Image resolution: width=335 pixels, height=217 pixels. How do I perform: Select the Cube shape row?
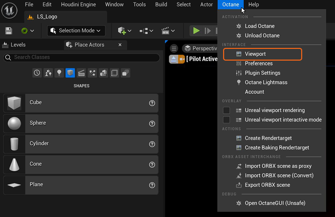pos(81,103)
